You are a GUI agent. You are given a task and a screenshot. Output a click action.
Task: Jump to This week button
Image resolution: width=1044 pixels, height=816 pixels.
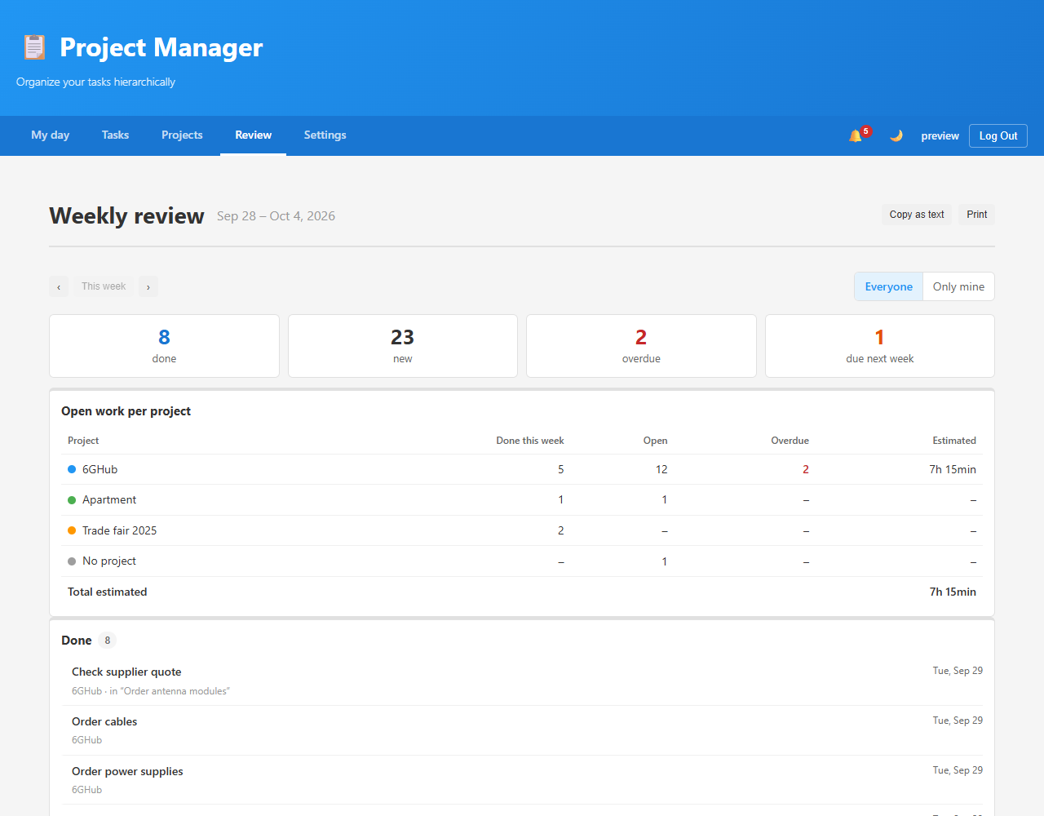[104, 286]
